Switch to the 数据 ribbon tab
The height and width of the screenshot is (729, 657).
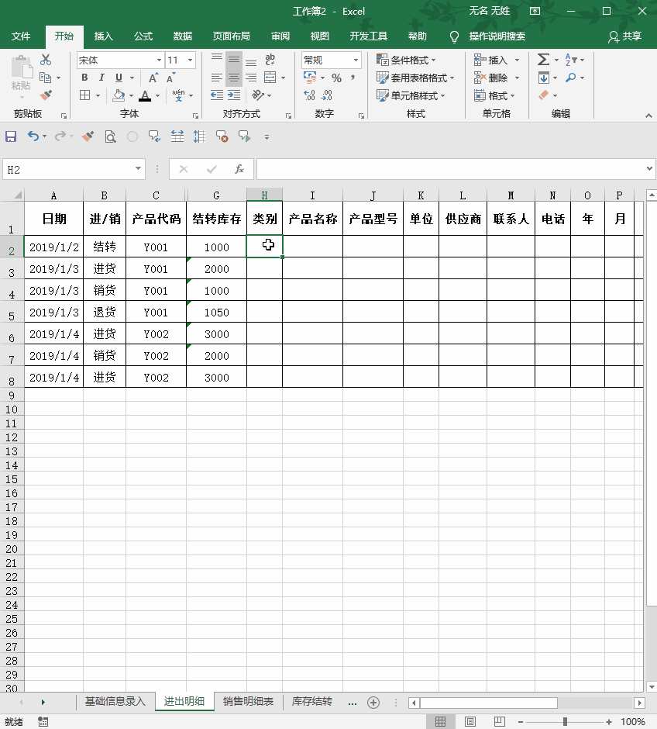click(x=183, y=36)
